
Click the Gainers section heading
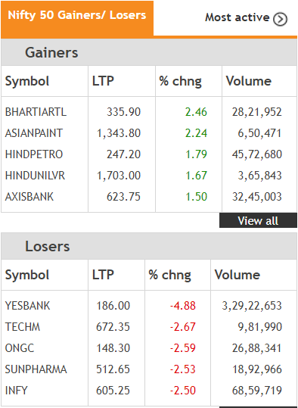tap(51, 52)
